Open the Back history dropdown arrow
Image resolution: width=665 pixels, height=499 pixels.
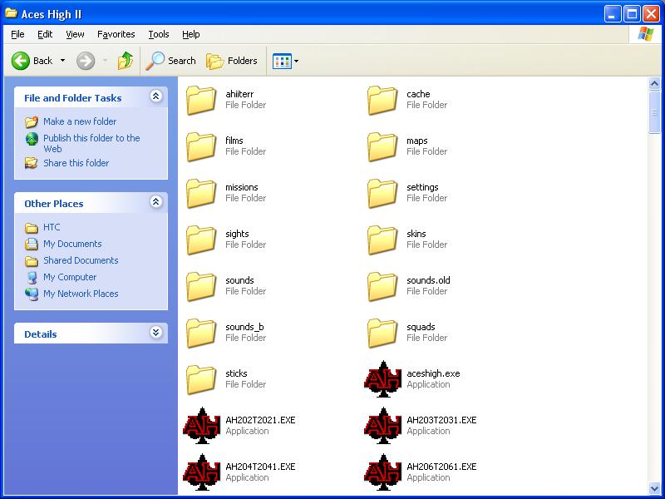[63, 61]
